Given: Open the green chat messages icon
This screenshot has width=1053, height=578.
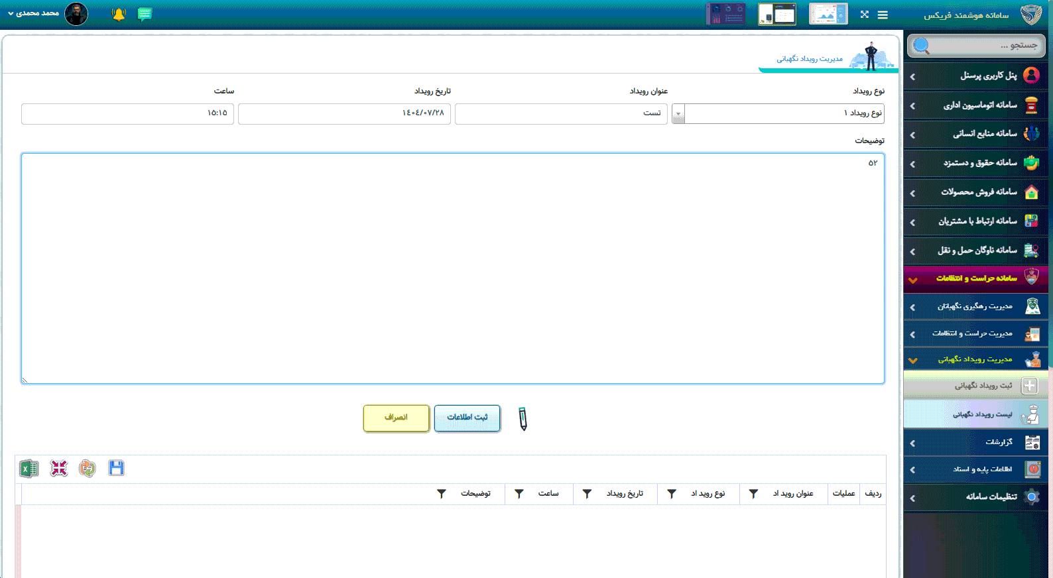Looking at the screenshot, I should (145, 14).
